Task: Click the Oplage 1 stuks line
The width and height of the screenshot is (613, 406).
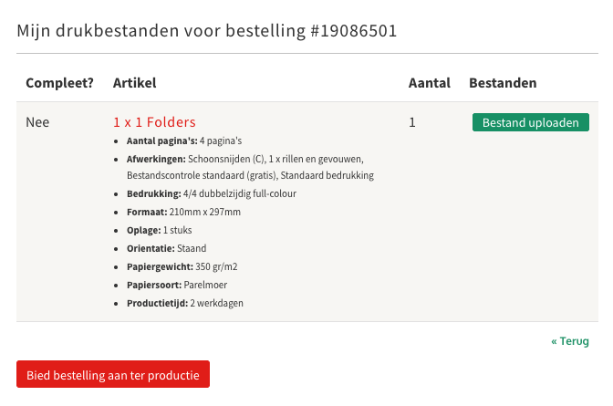Action: click(x=159, y=230)
